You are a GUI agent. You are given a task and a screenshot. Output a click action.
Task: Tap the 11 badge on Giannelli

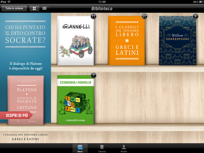click(x=93, y=17)
